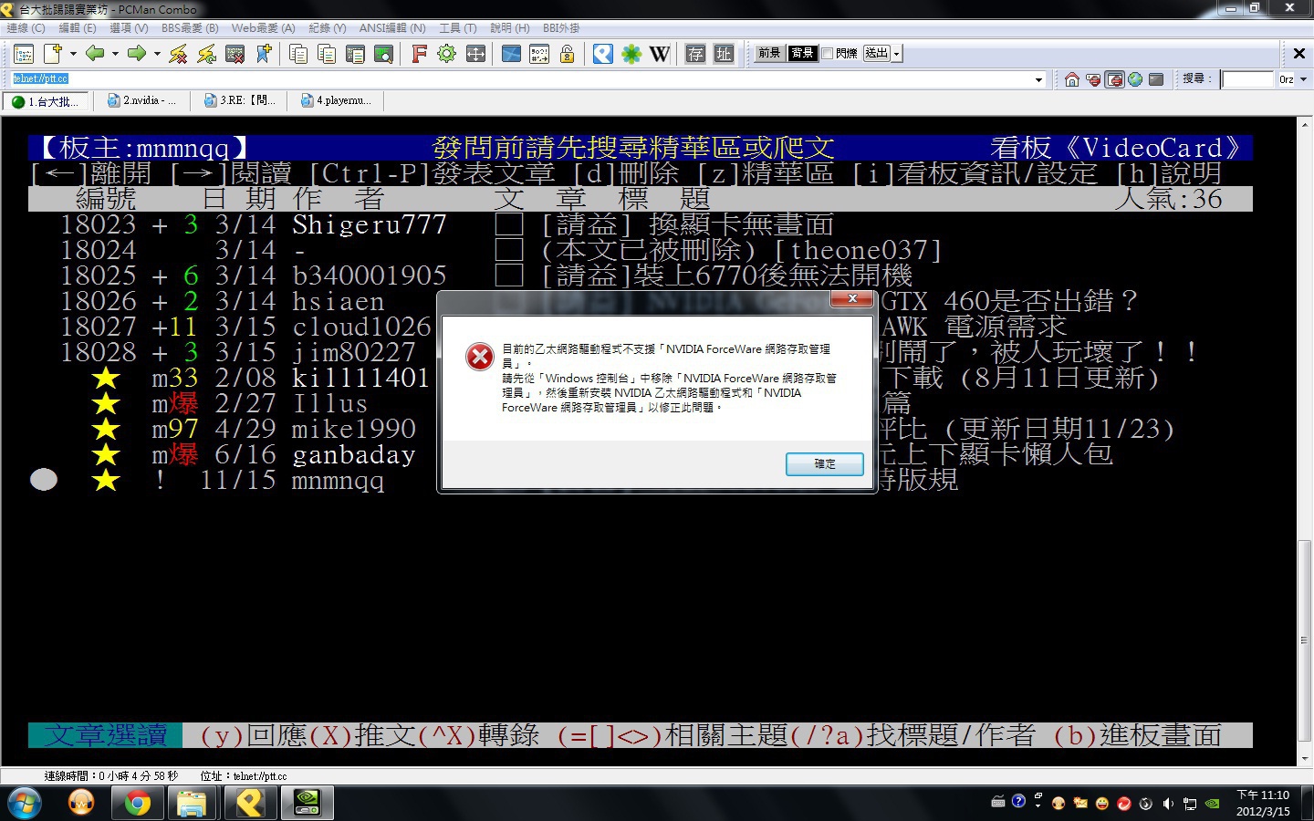The height and width of the screenshot is (821, 1314).
Task: Click the reconnect lightning icon
Action: coord(207,54)
